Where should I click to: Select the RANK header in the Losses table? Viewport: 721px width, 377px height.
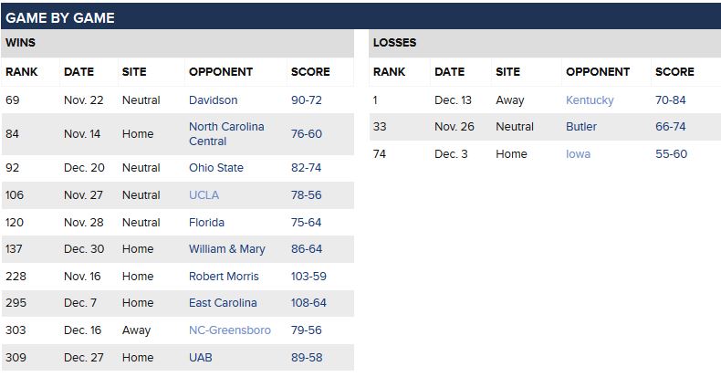[389, 72]
